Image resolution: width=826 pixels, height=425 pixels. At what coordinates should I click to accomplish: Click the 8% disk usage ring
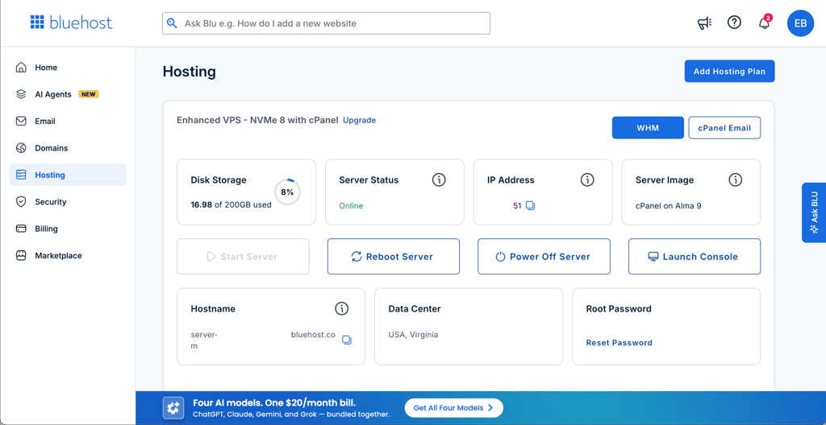pyautogui.click(x=287, y=192)
